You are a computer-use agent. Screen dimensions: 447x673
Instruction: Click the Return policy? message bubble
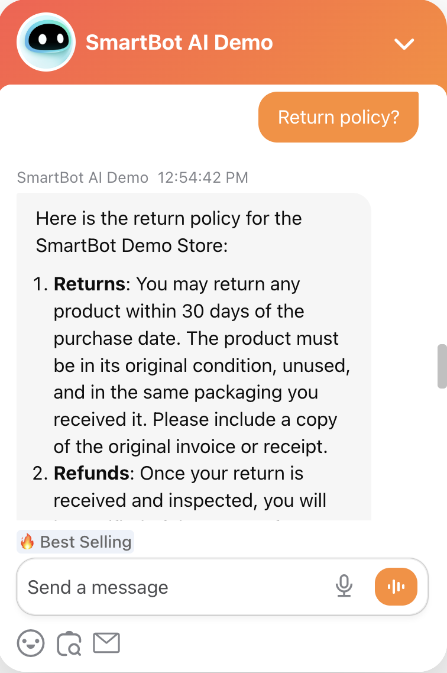338,117
